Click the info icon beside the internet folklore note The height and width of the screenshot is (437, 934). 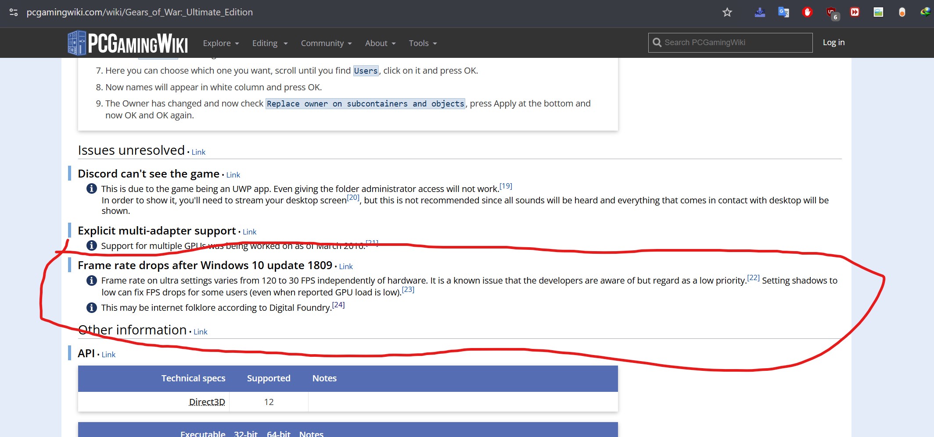pyautogui.click(x=91, y=308)
